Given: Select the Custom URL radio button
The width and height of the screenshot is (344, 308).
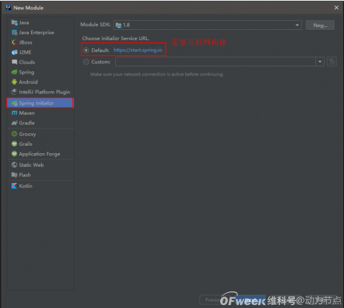Looking at the screenshot, I should pyautogui.click(x=86, y=62).
